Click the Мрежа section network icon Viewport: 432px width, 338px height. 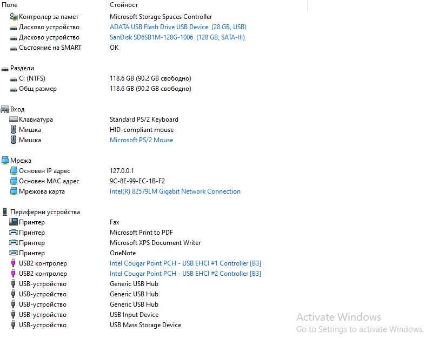(x=5, y=161)
